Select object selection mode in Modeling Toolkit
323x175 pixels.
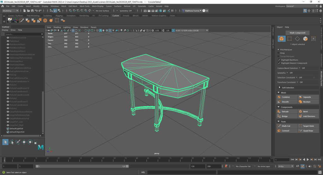pos(281,39)
